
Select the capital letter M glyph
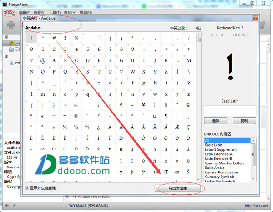(188, 60)
